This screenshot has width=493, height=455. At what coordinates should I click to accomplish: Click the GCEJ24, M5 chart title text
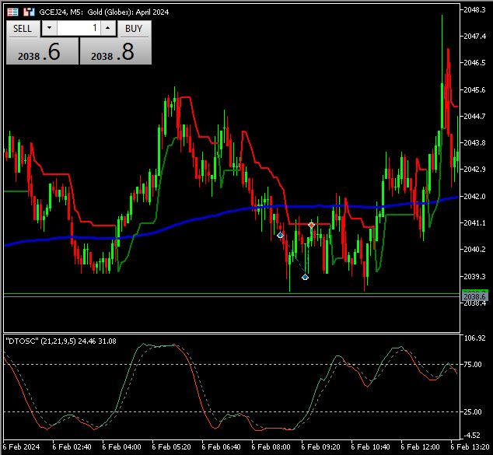click(x=104, y=12)
